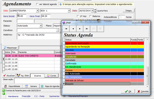Select the Bloqueio status row
This screenshot has width=154, height=99.
[104, 84]
